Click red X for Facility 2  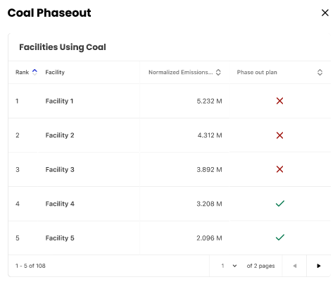(279, 135)
